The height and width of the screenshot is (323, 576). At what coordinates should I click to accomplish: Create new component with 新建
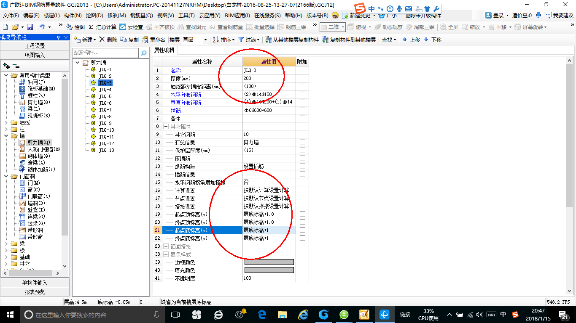click(x=85, y=40)
